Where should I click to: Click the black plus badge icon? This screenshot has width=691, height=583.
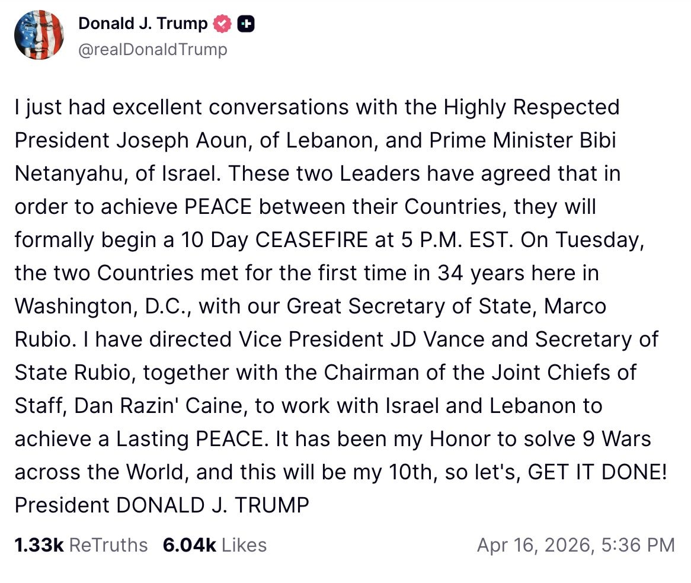point(246,24)
